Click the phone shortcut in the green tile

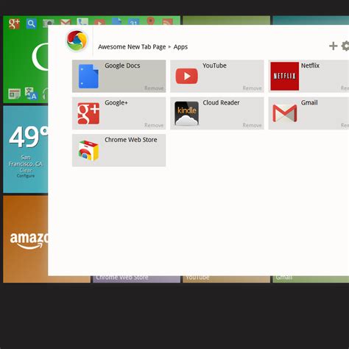82,21
